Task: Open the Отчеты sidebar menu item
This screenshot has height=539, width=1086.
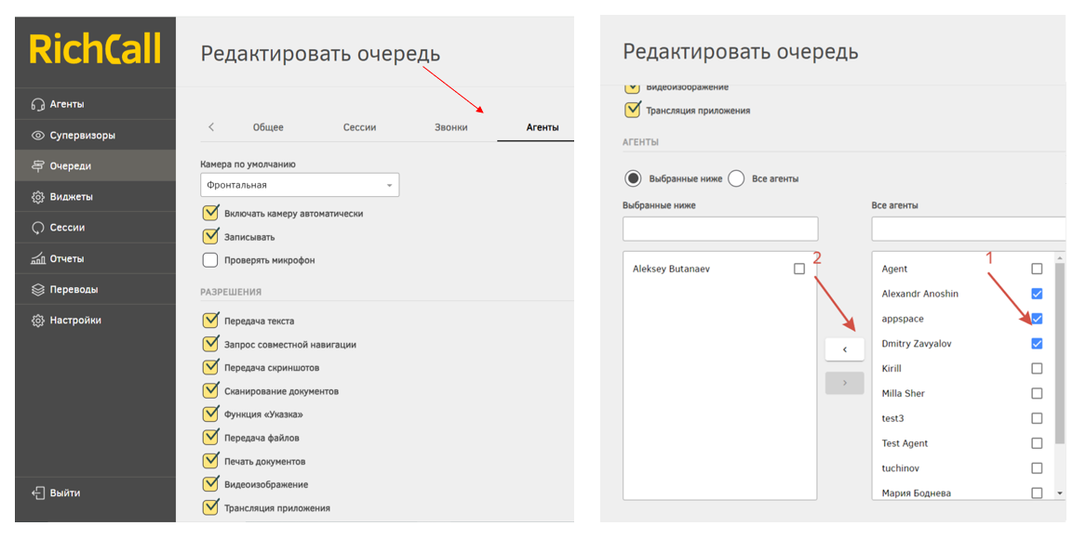Action: pos(95,258)
